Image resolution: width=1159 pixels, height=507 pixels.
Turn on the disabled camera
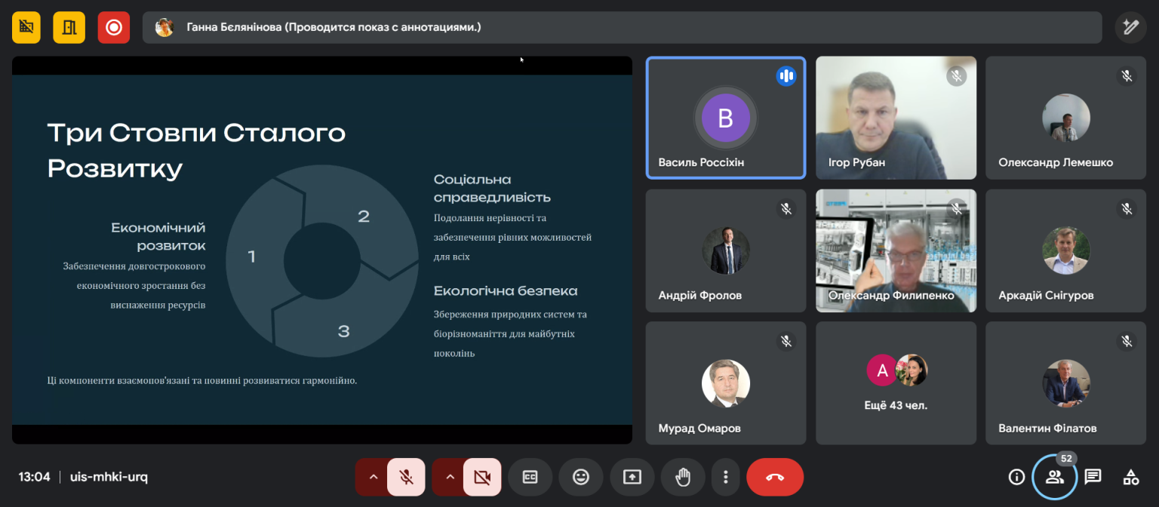[482, 477]
